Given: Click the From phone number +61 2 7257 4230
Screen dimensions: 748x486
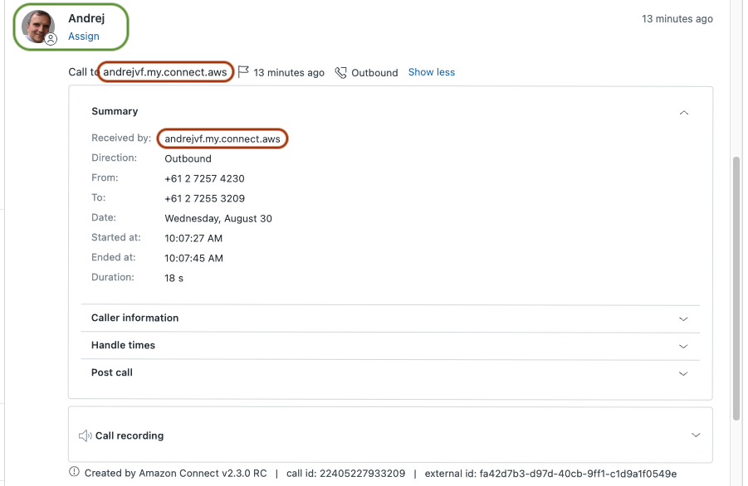Looking at the screenshot, I should click(x=204, y=178).
